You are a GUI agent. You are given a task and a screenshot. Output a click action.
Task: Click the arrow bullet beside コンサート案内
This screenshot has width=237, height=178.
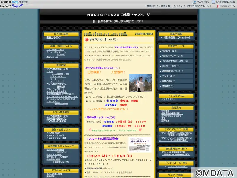pos(160,66)
